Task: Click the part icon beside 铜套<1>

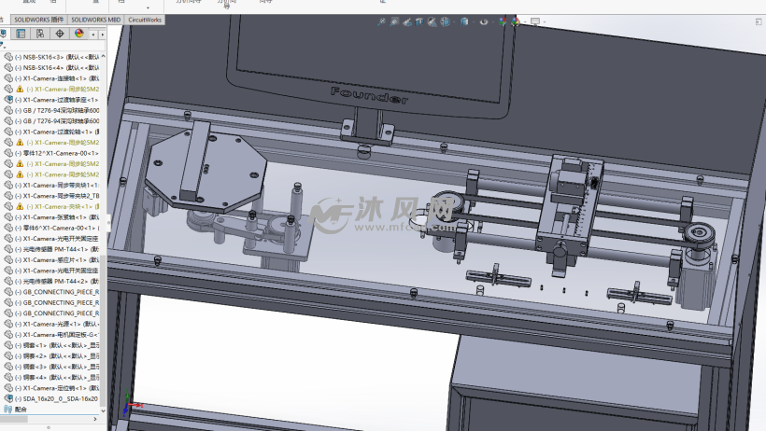Action: 8,345
